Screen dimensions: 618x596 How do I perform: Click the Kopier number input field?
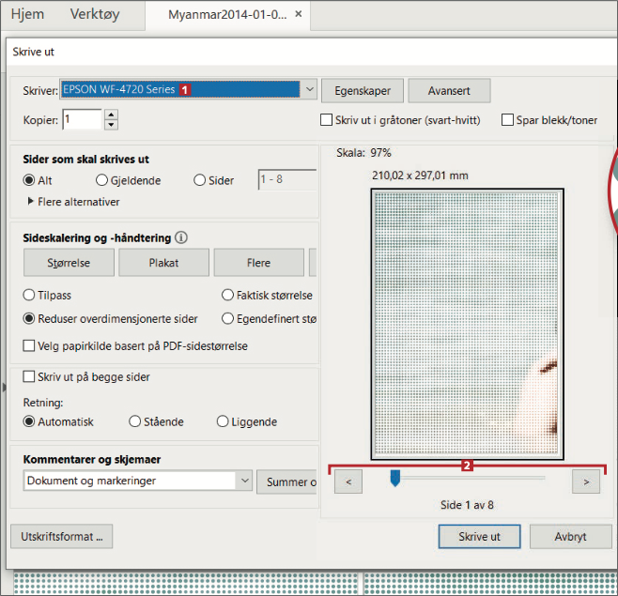tap(83, 119)
